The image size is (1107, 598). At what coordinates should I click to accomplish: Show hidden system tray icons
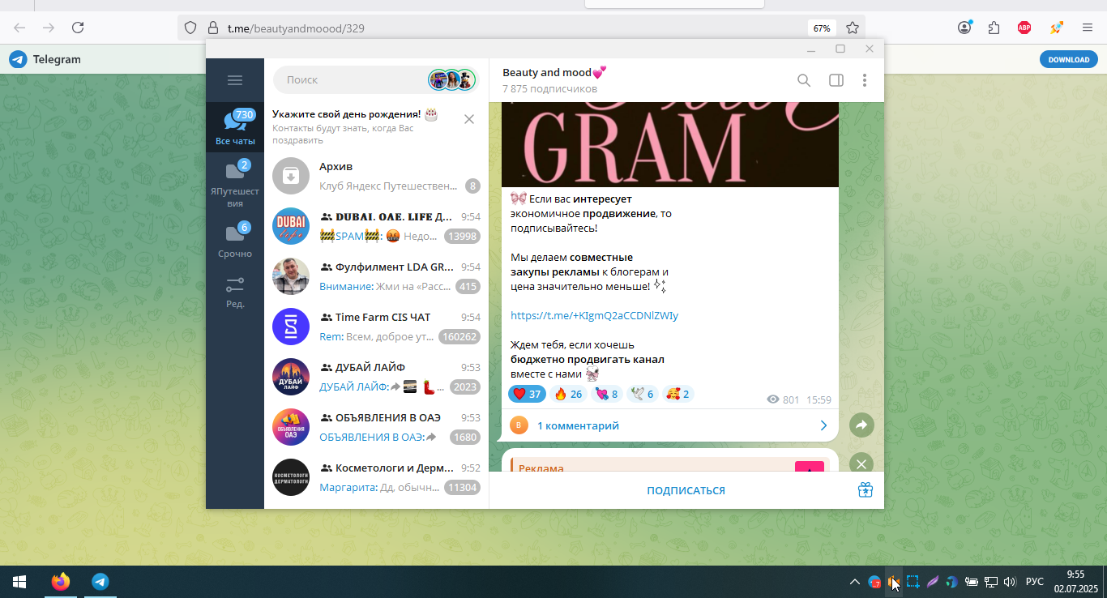854,582
